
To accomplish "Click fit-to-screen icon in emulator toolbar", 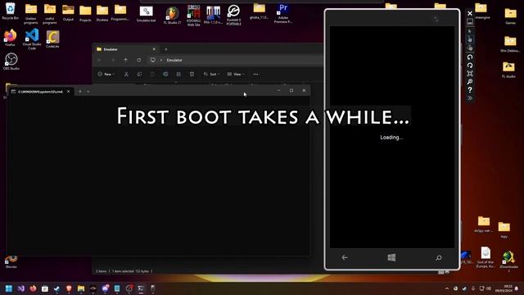I will click(x=469, y=74).
